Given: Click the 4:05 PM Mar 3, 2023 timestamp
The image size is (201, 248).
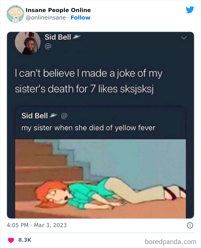Looking at the screenshot, I should [37, 225].
